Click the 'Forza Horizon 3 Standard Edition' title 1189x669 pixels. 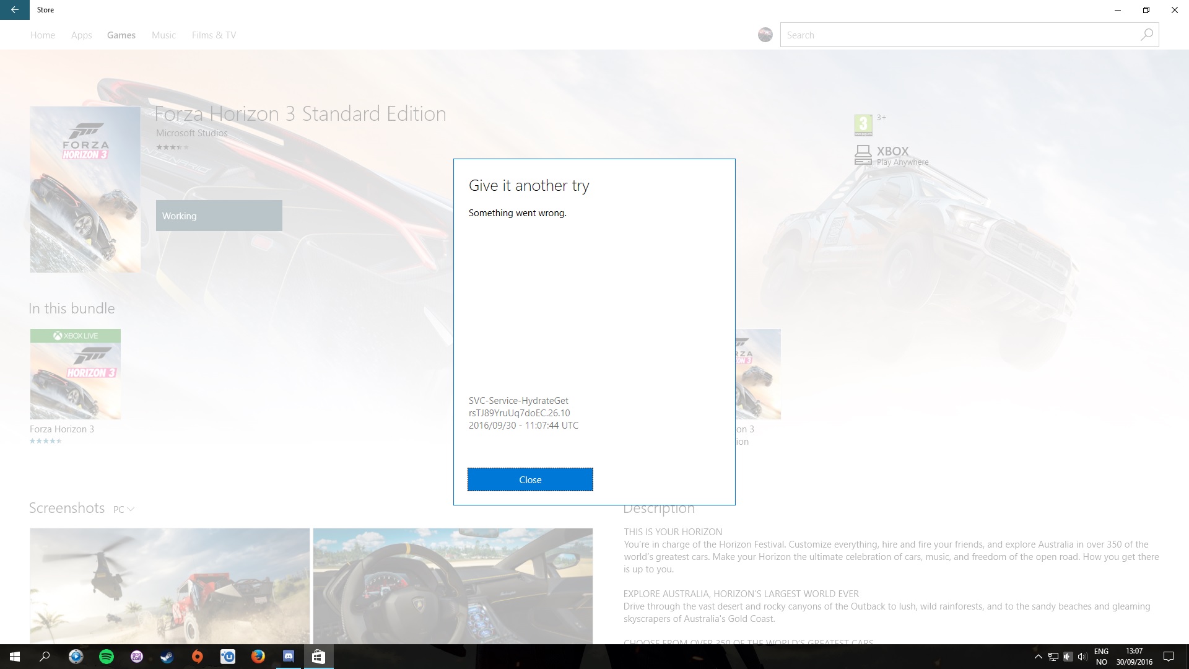tap(300, 114)
